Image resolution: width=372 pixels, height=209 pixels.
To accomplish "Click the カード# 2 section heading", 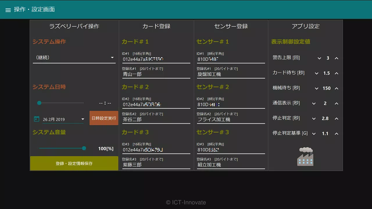I will click(x=135, y=87).
